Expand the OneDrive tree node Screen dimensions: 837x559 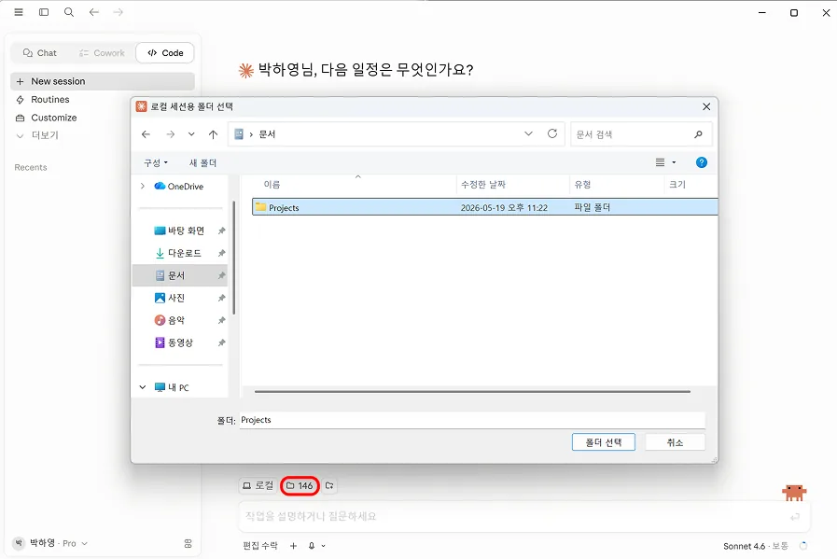143,186
